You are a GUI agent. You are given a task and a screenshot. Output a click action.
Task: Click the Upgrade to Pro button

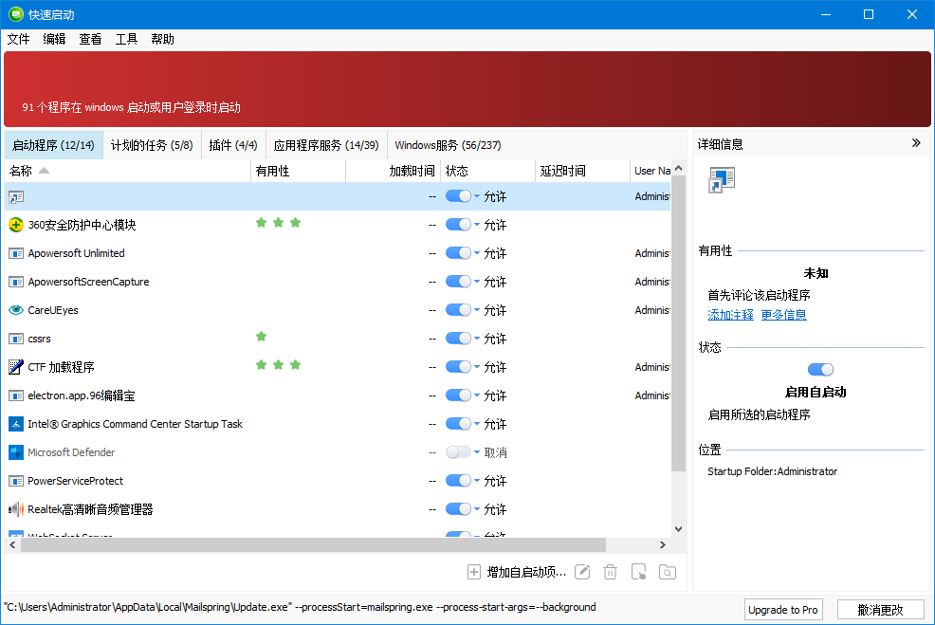(782, 610)
